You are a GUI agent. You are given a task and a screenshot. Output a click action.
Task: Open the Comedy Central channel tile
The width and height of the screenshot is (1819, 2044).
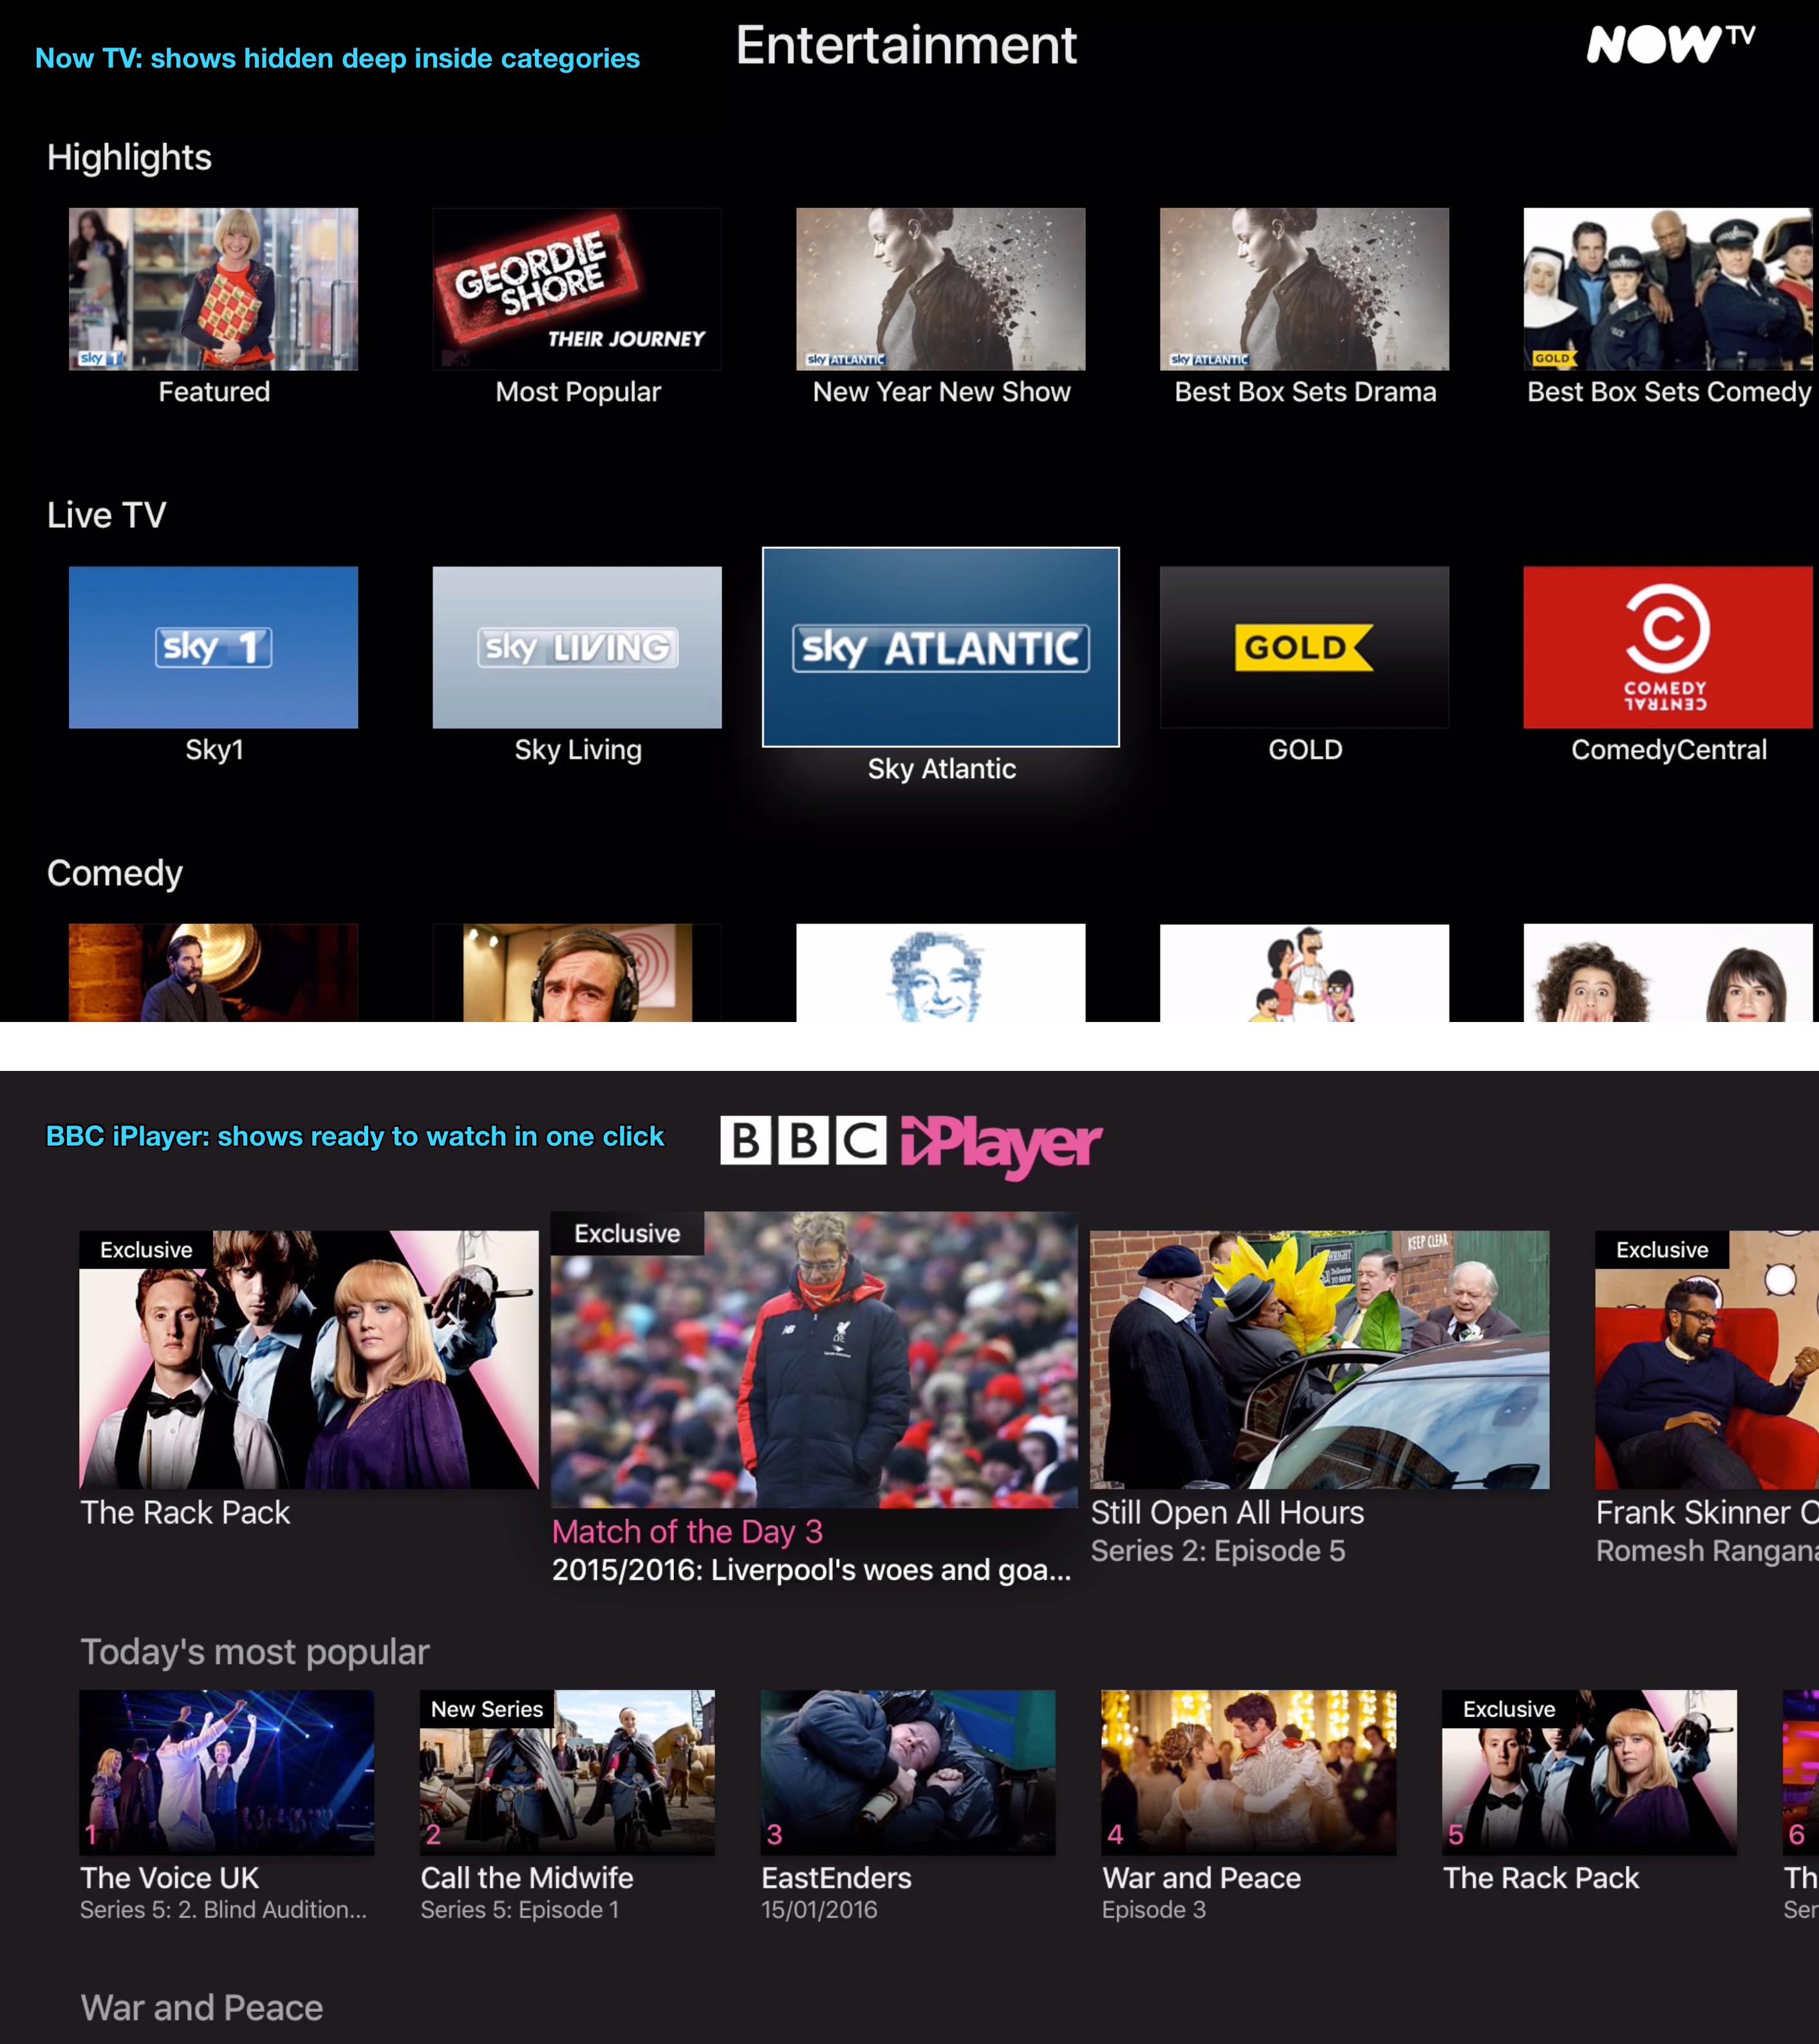(x=1667, y=647)
